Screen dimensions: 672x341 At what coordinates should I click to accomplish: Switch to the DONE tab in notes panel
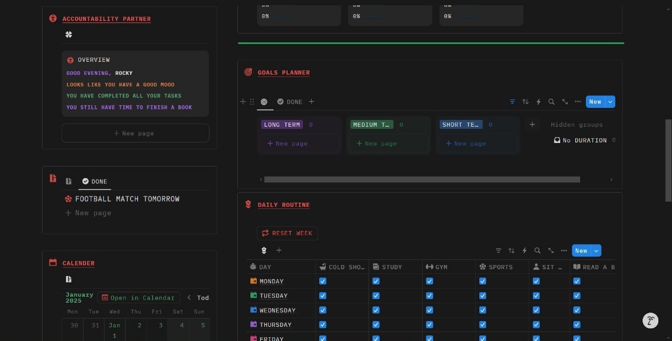point(94,181)
